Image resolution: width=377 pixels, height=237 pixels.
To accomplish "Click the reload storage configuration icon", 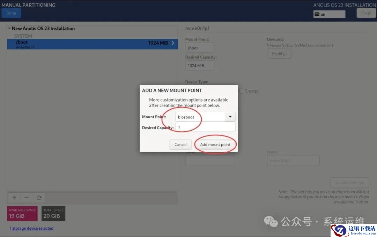I will click(x=39, y=198).
